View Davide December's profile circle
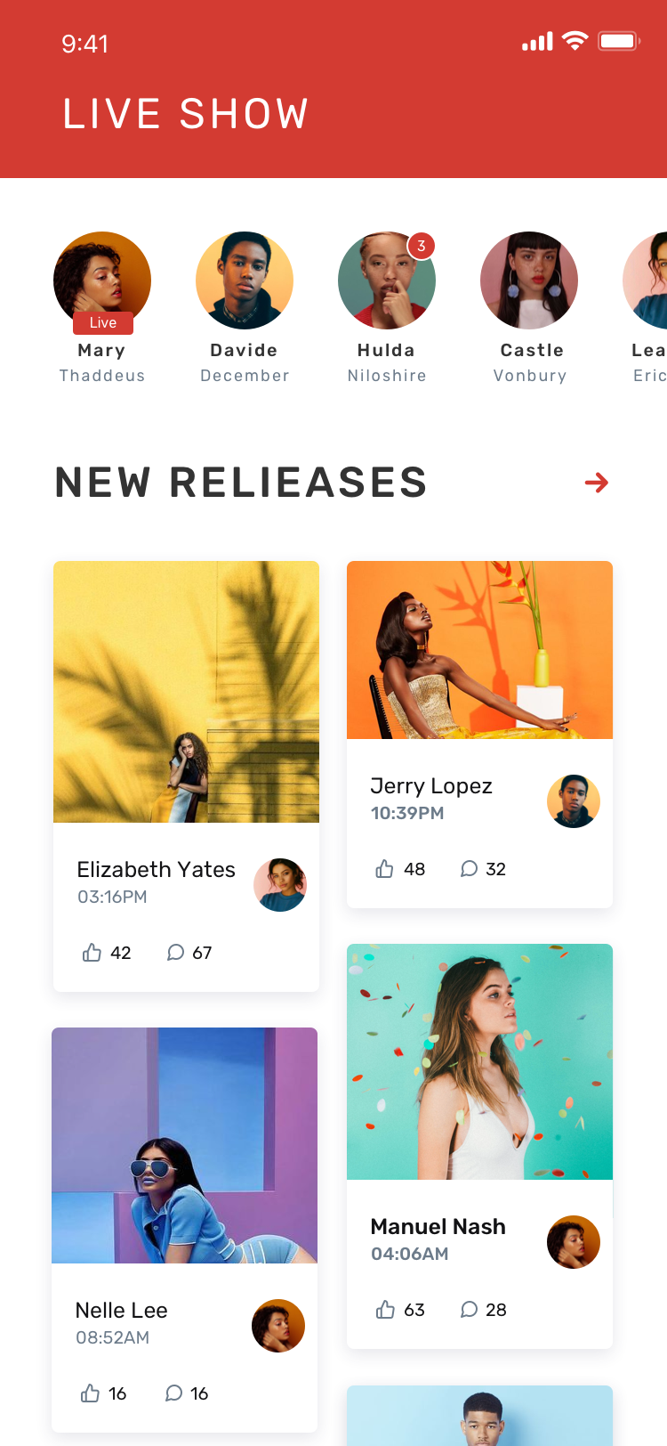The height and width of the screenshot is (1446, 667). tap(245, 280)
